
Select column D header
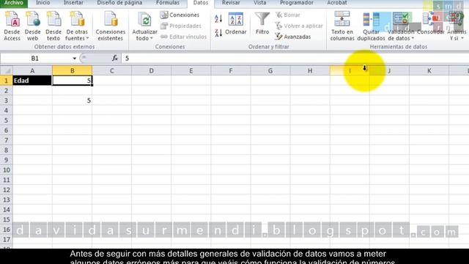152,70
